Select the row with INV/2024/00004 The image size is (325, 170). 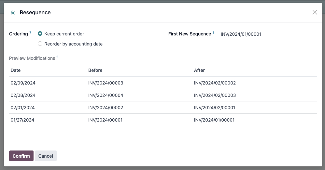point(163,95)
